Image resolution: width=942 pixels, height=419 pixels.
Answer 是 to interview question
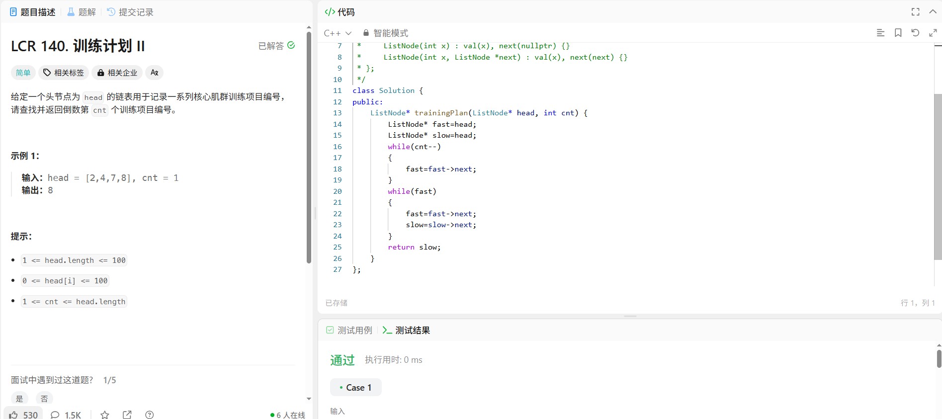[19, 399]
